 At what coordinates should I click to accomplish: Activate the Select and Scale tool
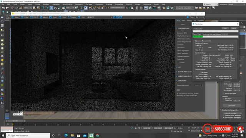(x=60, y=8)
